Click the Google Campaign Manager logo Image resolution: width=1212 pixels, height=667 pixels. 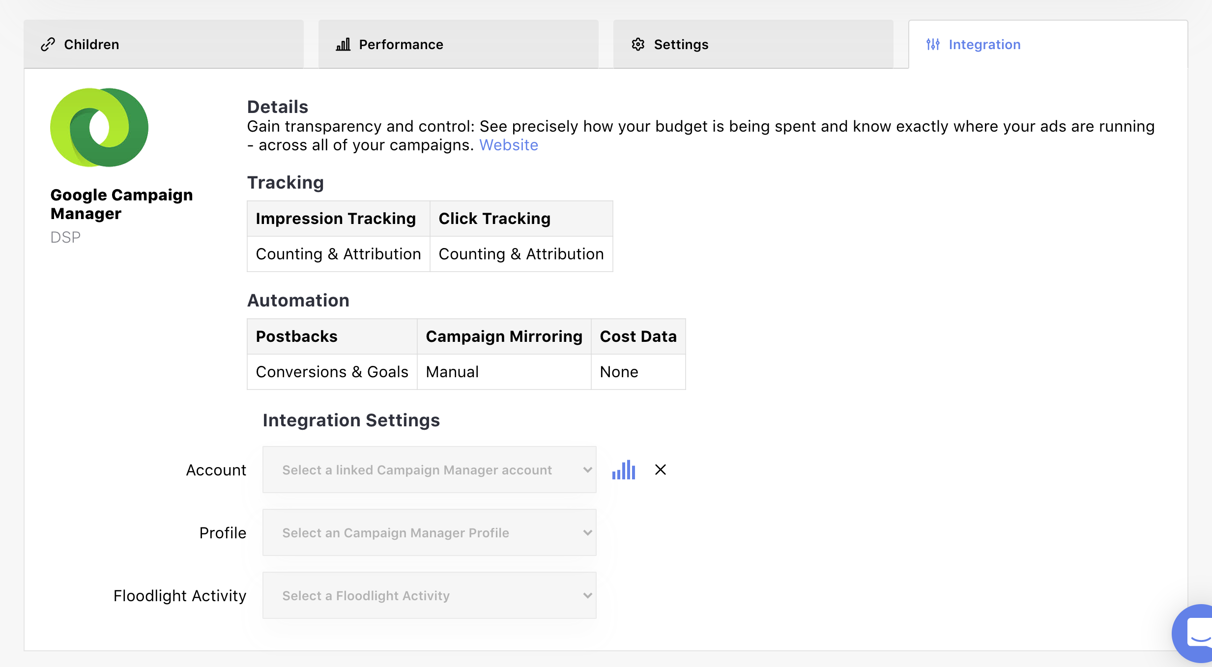click(99, 127)
